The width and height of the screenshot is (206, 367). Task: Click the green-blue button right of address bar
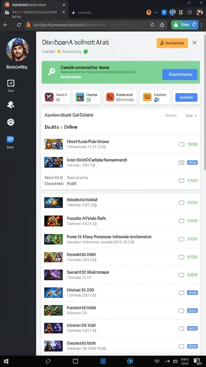pos(185,25)
